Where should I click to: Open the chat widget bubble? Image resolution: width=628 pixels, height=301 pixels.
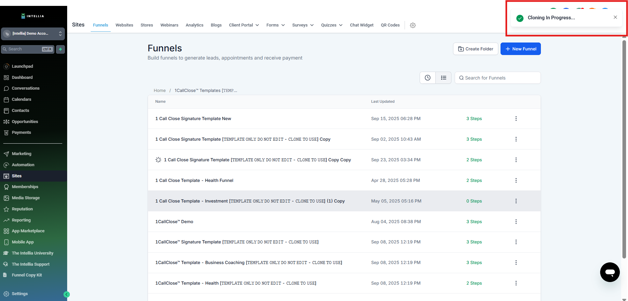click(x=610, y=272)
